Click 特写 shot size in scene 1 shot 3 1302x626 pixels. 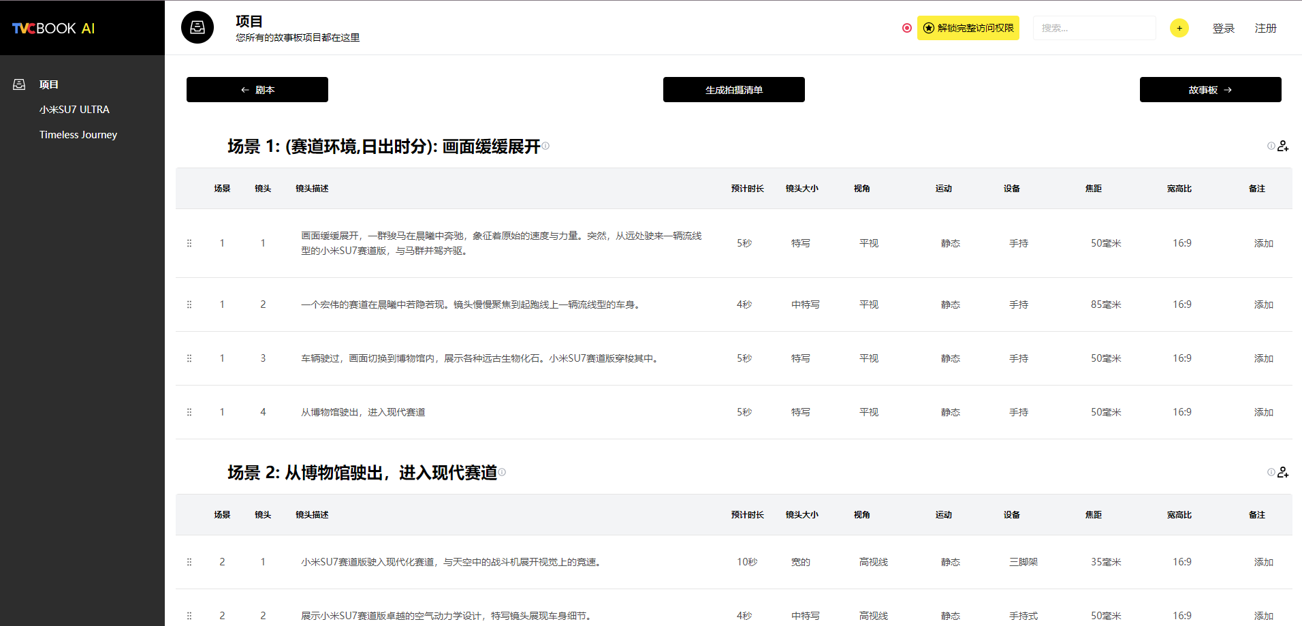pyautogui.click(x=801, y=358)
